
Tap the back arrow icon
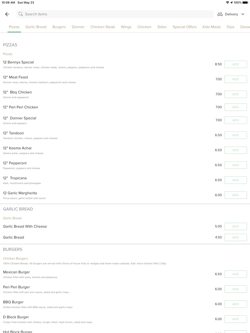click(7, 14)
